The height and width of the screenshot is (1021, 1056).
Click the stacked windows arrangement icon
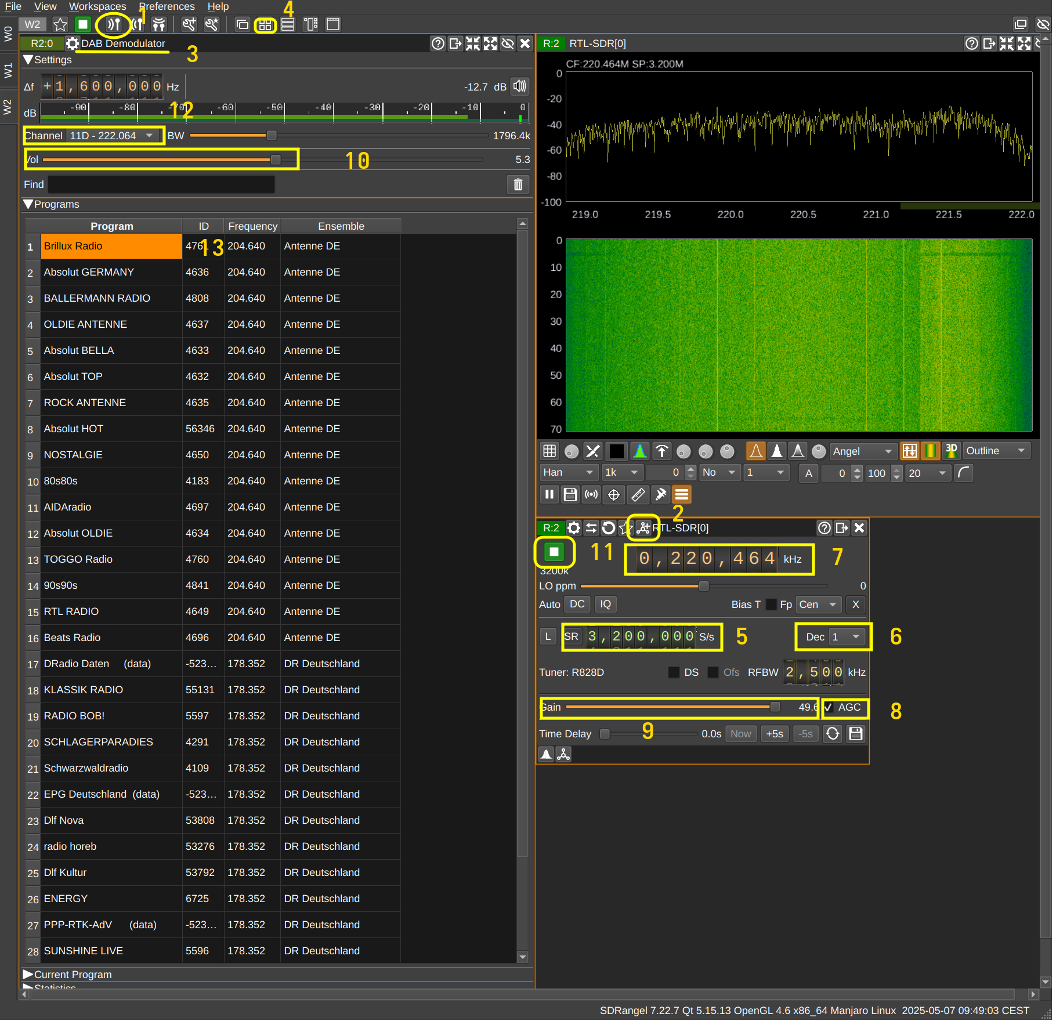coord(288,24)
